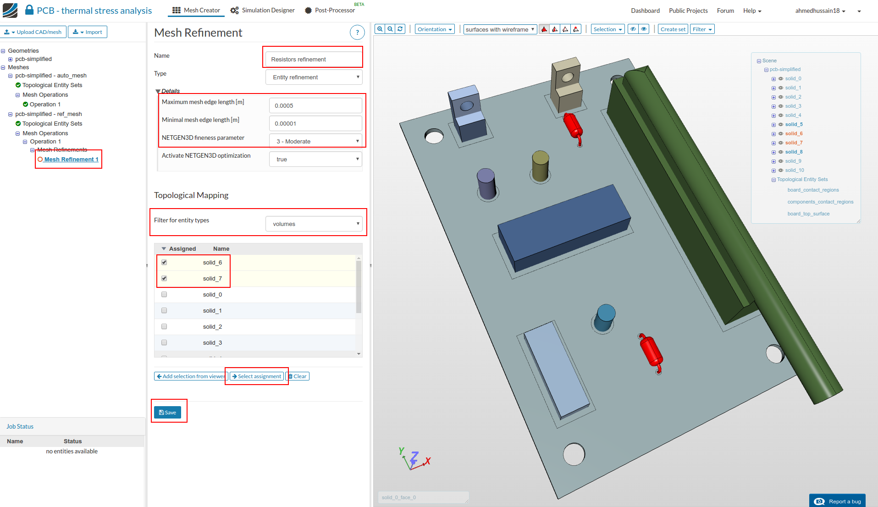Click the Maximum mesh edge length field

pos(315,105)
